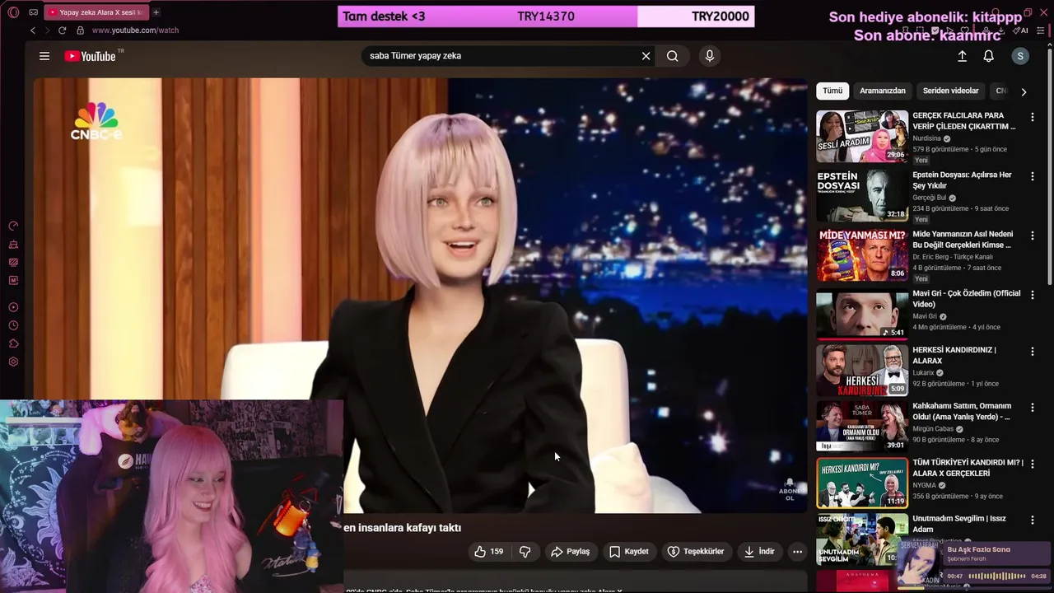
Task: Open options for 'Unutmadım Sevgilim' video
Action: point(1032,521)
